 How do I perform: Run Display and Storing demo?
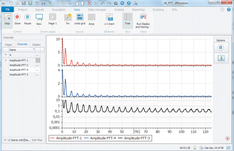[143, 21]
